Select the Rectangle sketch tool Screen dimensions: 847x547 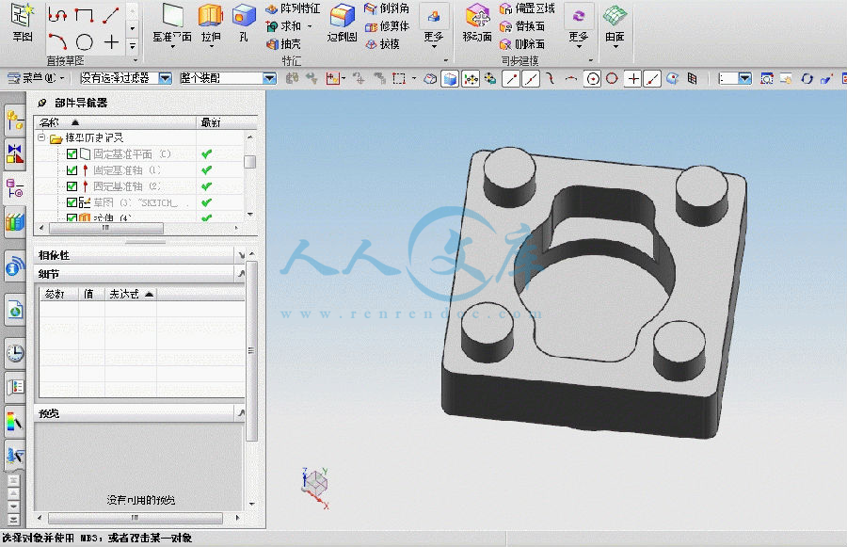pyautogui.click(x=85, y=15)
